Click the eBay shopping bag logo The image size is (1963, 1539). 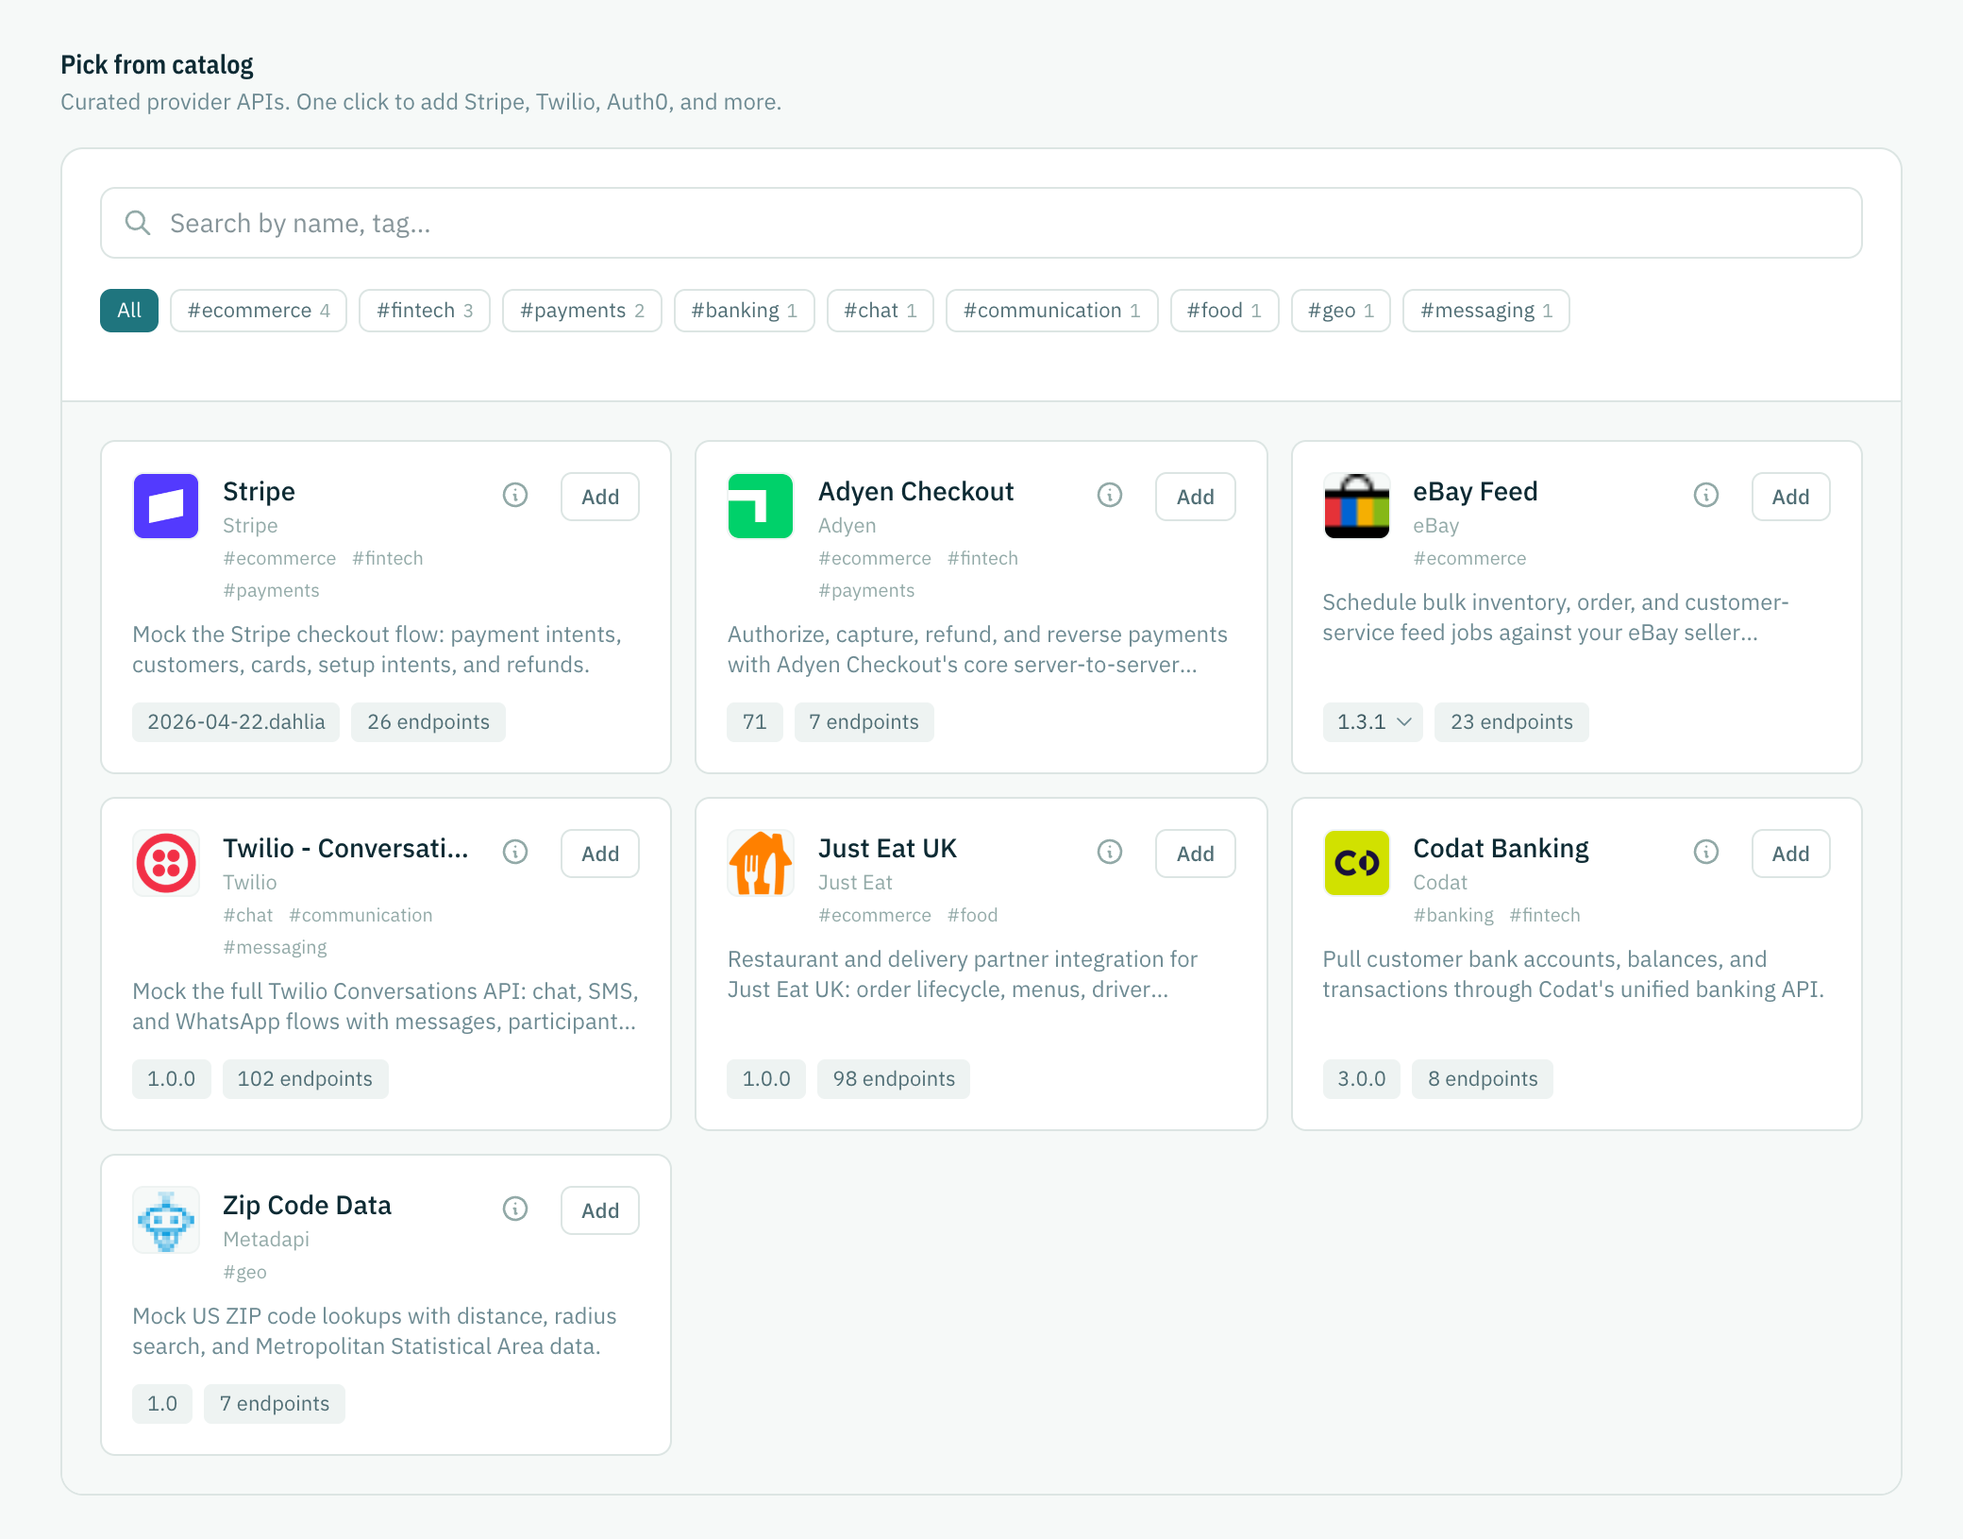(1357, 506)
